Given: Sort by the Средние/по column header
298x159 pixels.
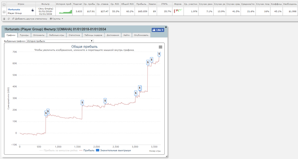Looking at the screenshot, I should pyautogui.click(x=248, y=4).
